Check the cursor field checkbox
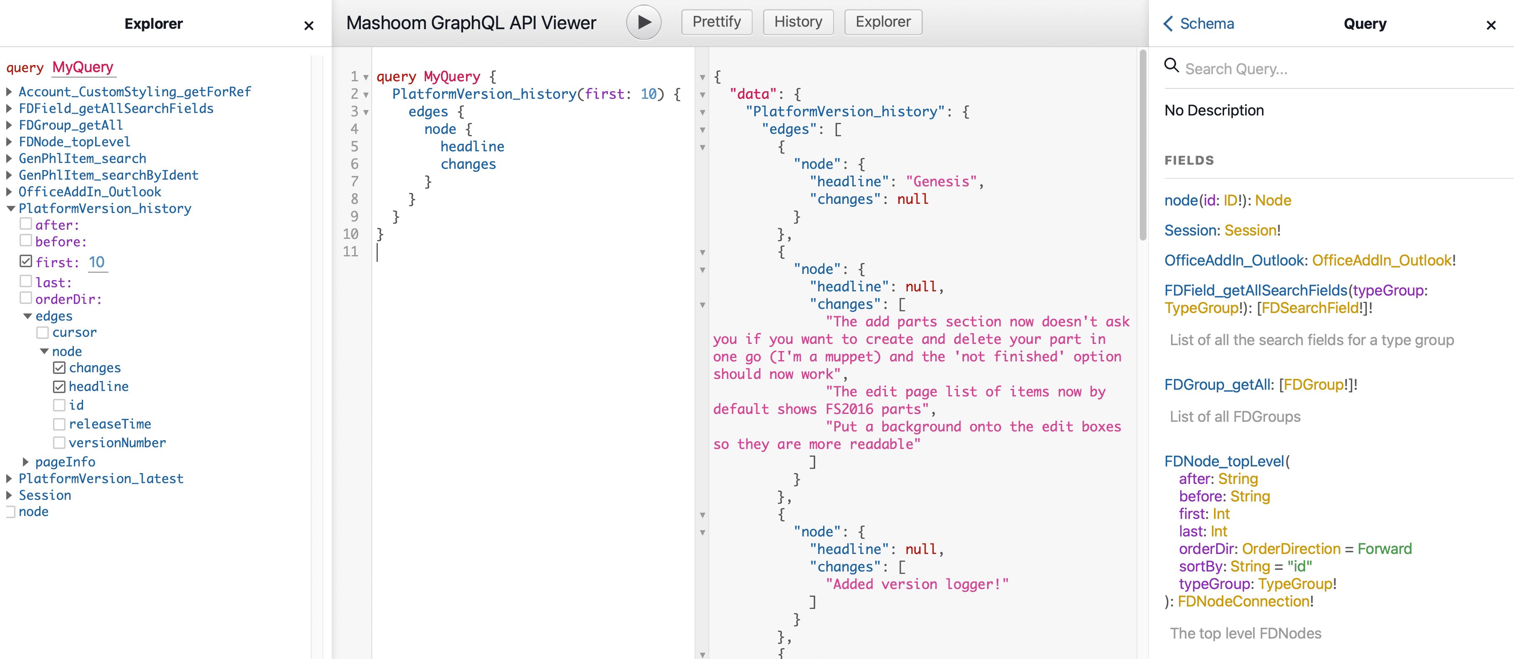 pyautogui.click(x=42, y=333)
